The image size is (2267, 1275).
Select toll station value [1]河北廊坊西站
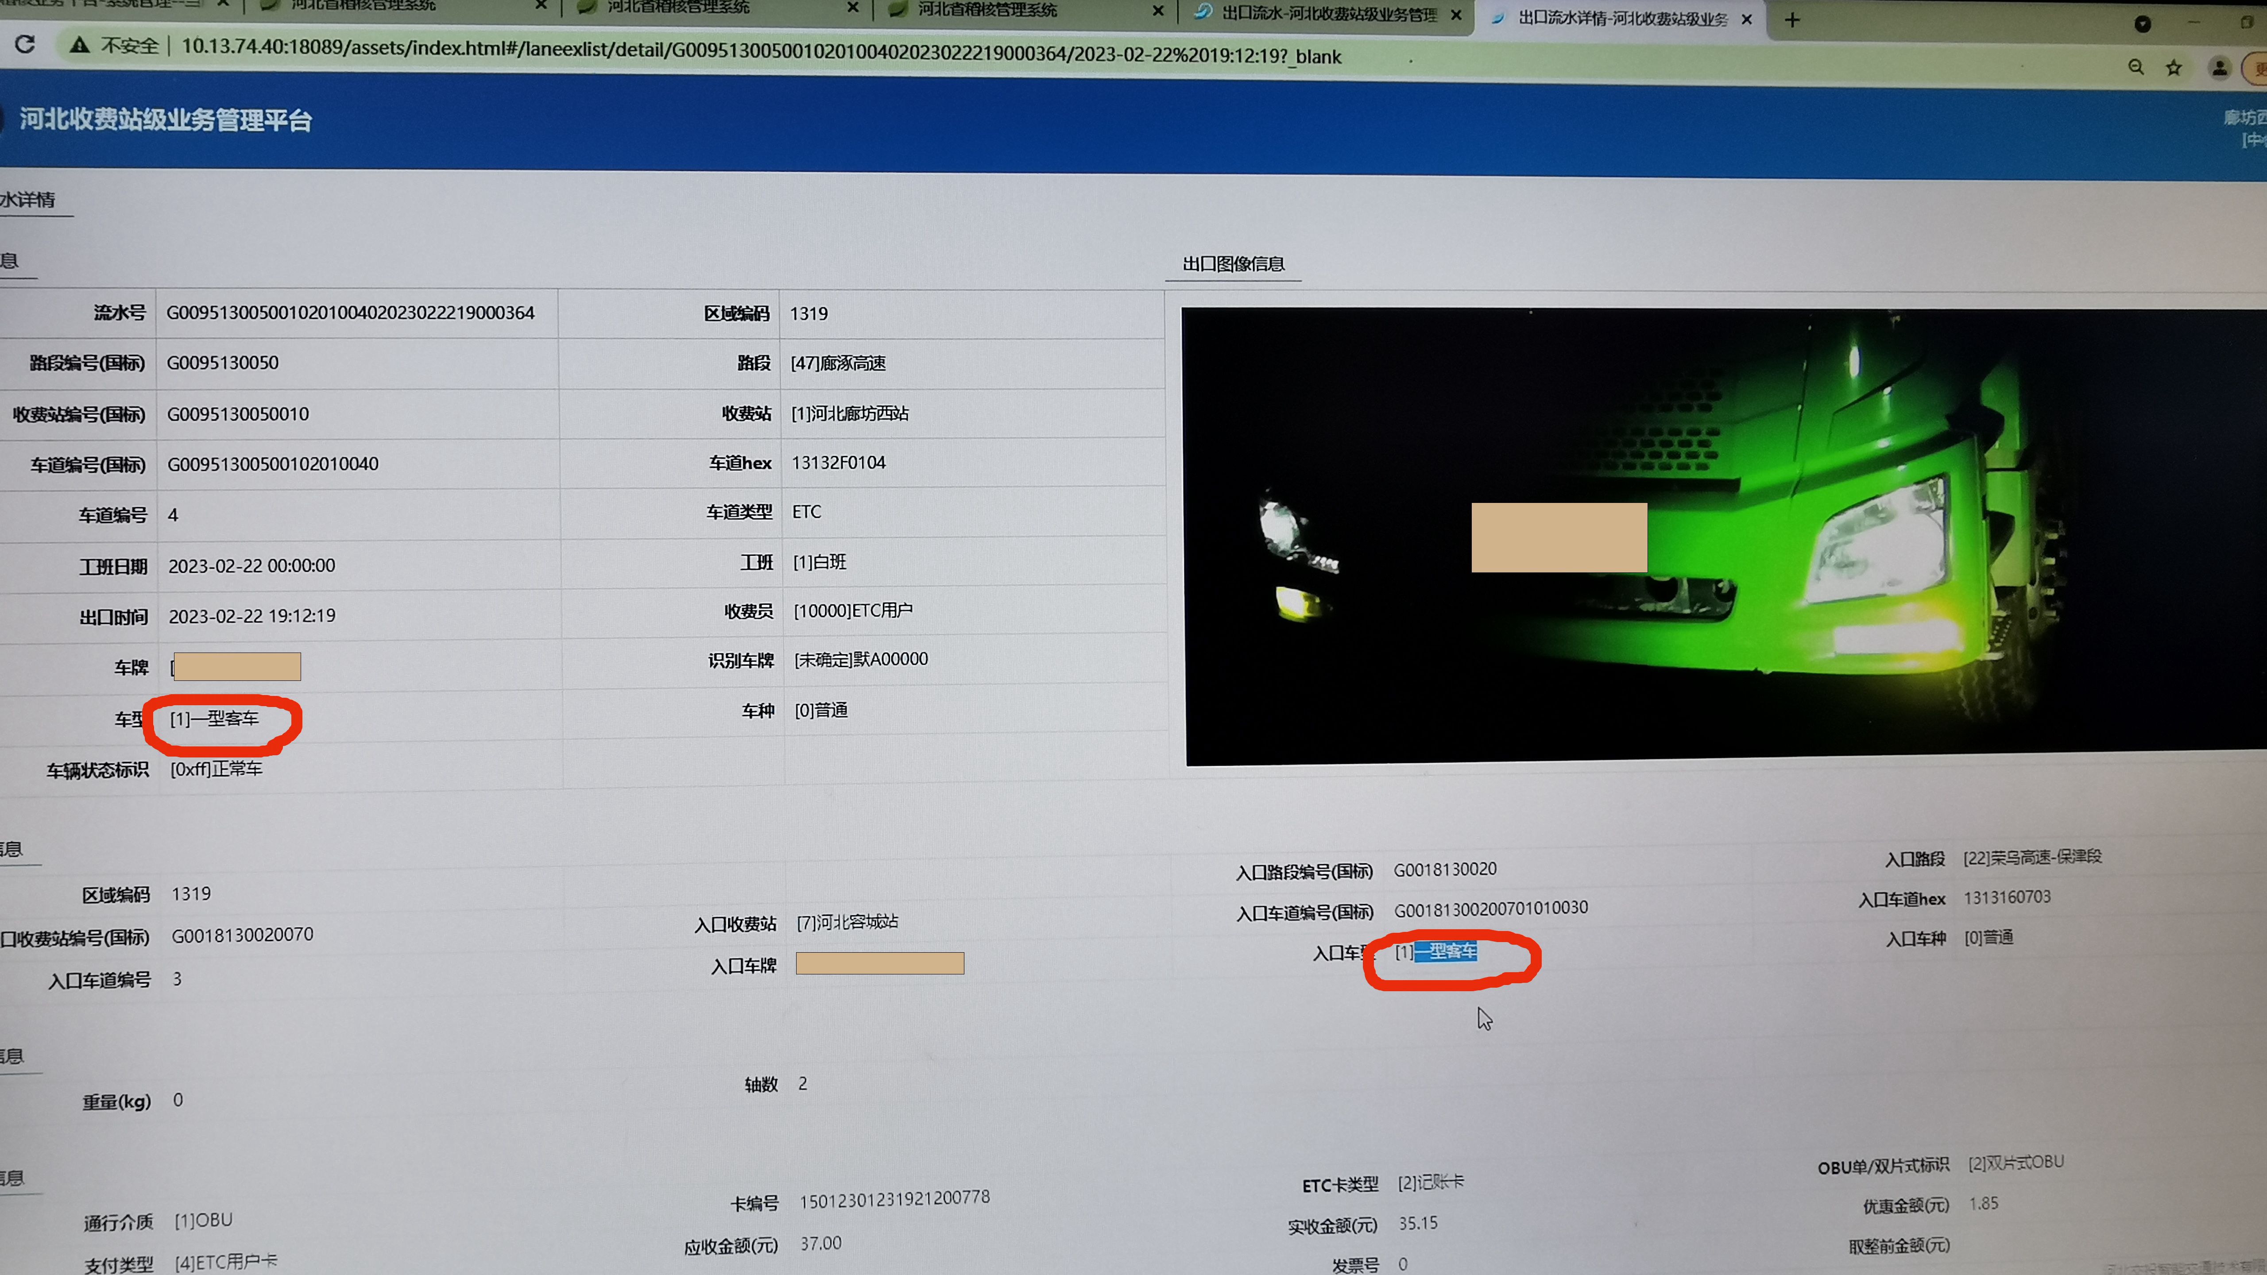pyautogui.click(x=849, y=413)
